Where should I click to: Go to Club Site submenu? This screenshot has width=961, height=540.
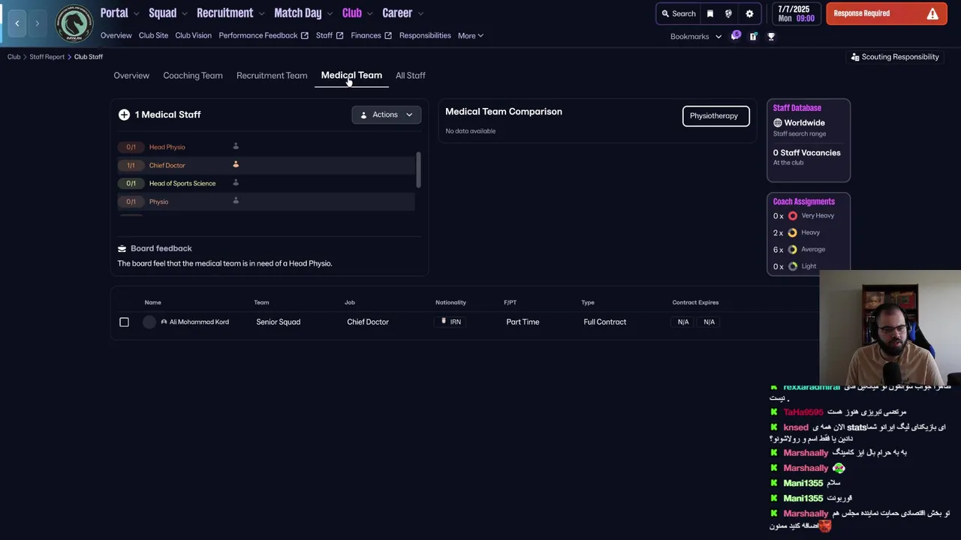(153, 35)
